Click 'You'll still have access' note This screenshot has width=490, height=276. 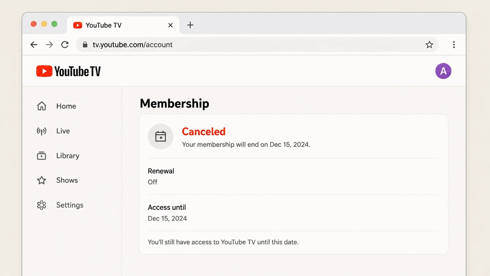(x=223, y=242)
